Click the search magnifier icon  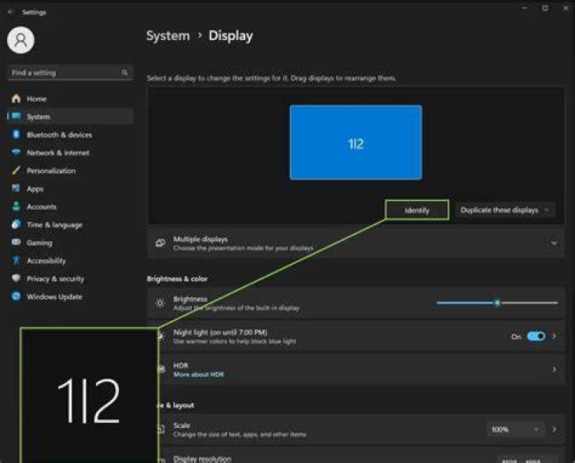click(x=125, y=72)
